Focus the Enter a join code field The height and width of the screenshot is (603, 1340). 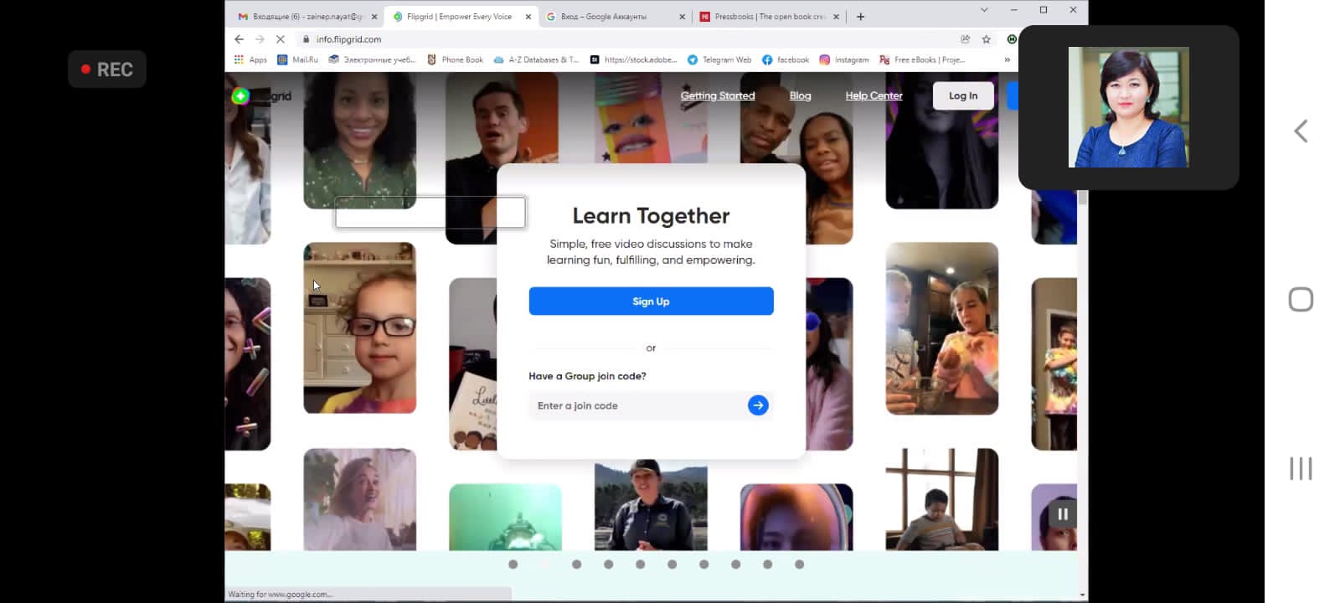click(x=636, y=405)
